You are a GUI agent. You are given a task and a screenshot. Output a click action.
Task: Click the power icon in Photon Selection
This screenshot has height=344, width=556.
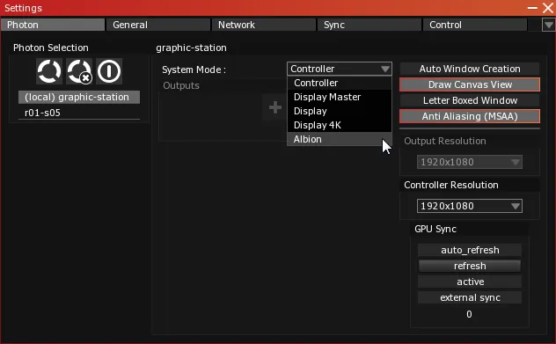click(109, 71)
